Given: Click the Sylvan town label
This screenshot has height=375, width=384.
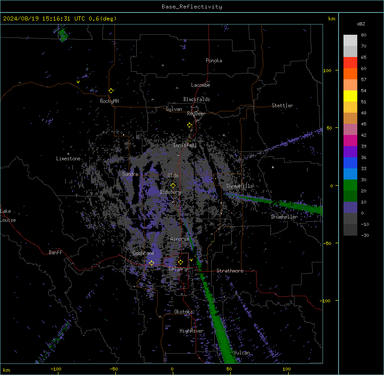Looking at the screenshot, I should click(x=174, y=109).
